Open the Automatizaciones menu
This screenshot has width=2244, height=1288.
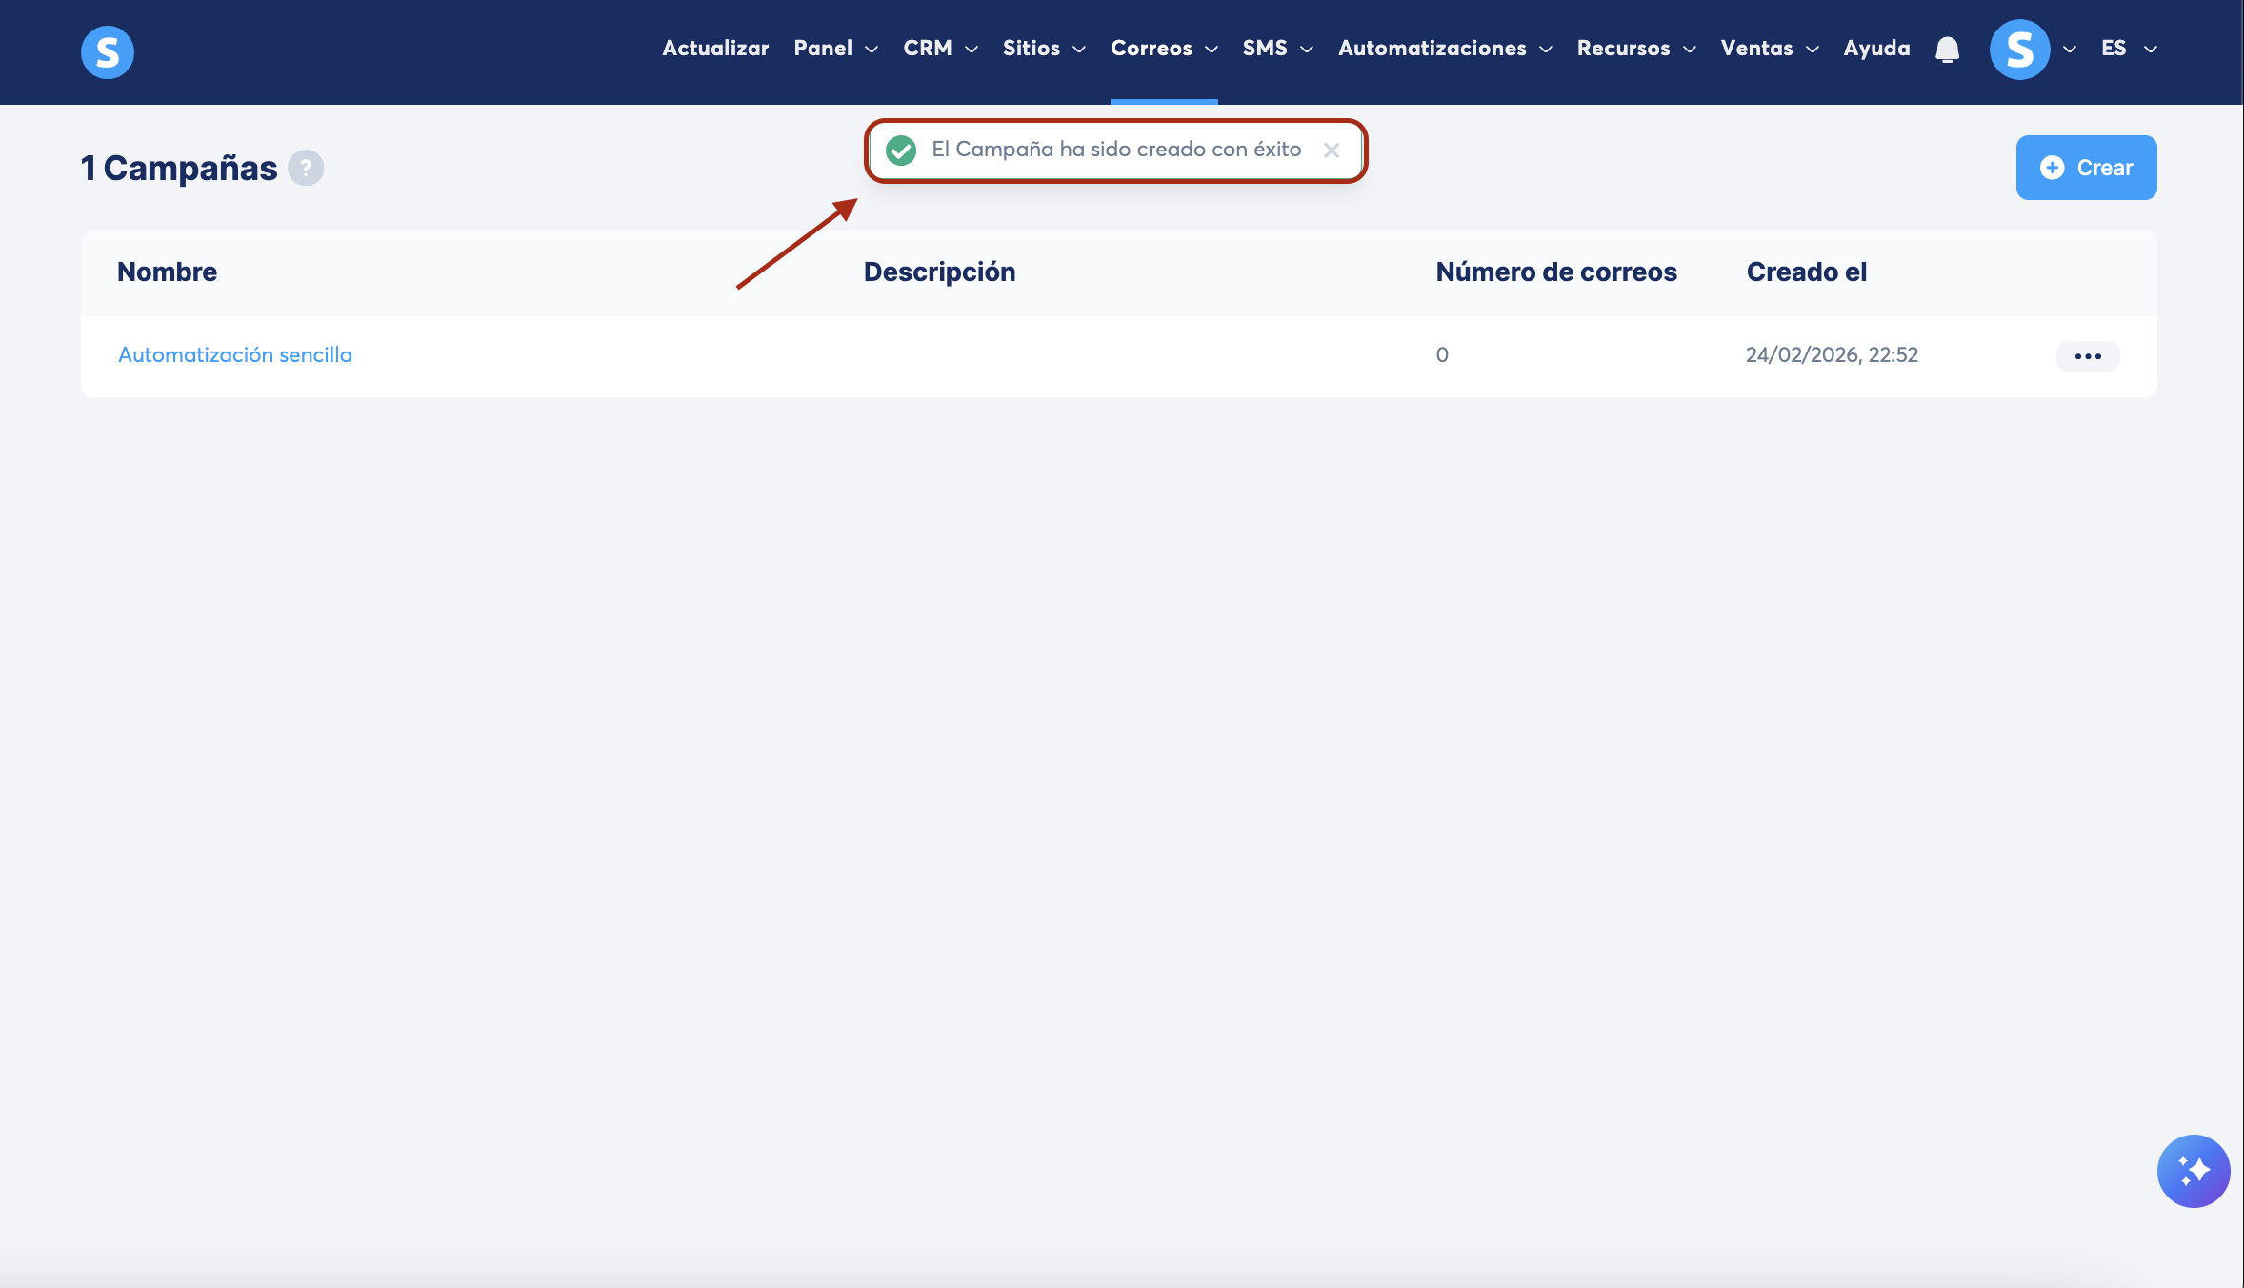1444,48
